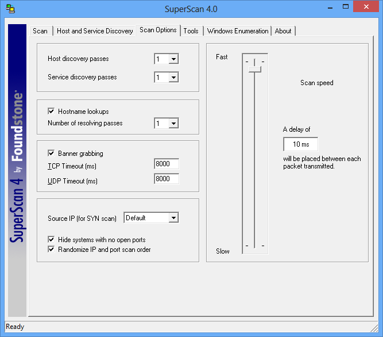Click the resize grip in status bar corner
This screenshot has width=383, height=337.
click(x=374, y=328)
